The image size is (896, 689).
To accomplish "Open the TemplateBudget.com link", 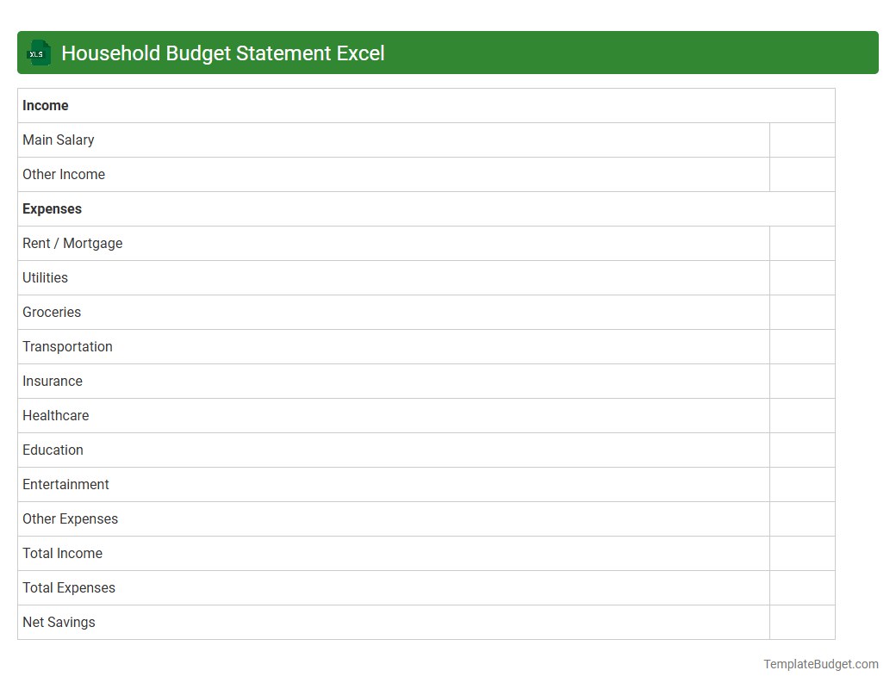I will pyautogui.click(x=820, y=664).
